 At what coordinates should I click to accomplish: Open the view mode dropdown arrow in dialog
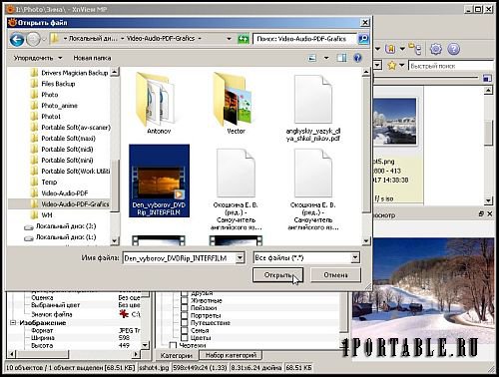326,58
